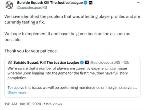Expand quoted tweet with Show more

17,92
